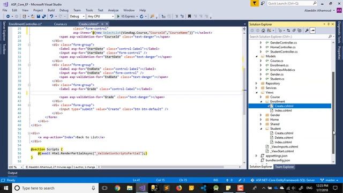The width and height of the screenshot is (343, 193).
Task: Click the Solution Explorer magnifier search icon
Action: tap(330, 36)
